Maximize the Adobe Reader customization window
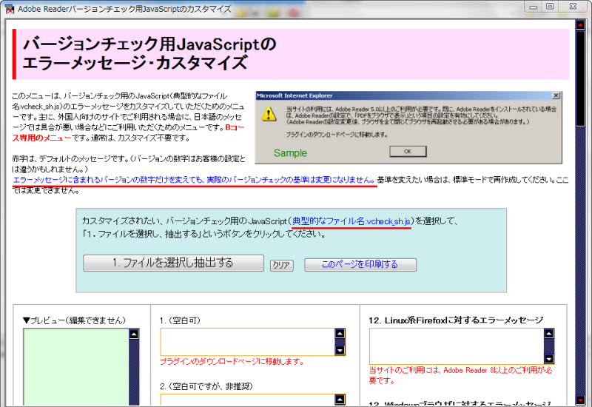 (x=550, y=7)
